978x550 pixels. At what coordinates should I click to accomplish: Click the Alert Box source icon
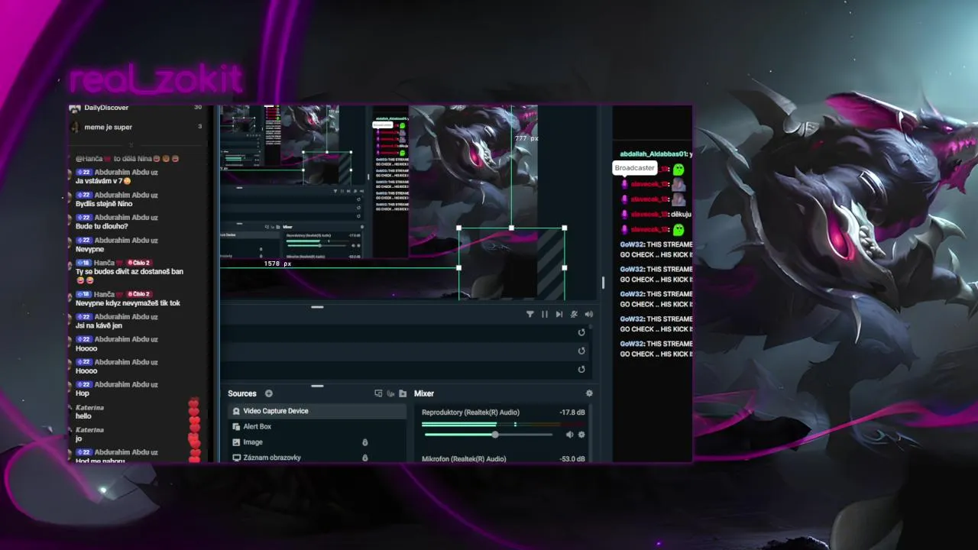point(236,426)
